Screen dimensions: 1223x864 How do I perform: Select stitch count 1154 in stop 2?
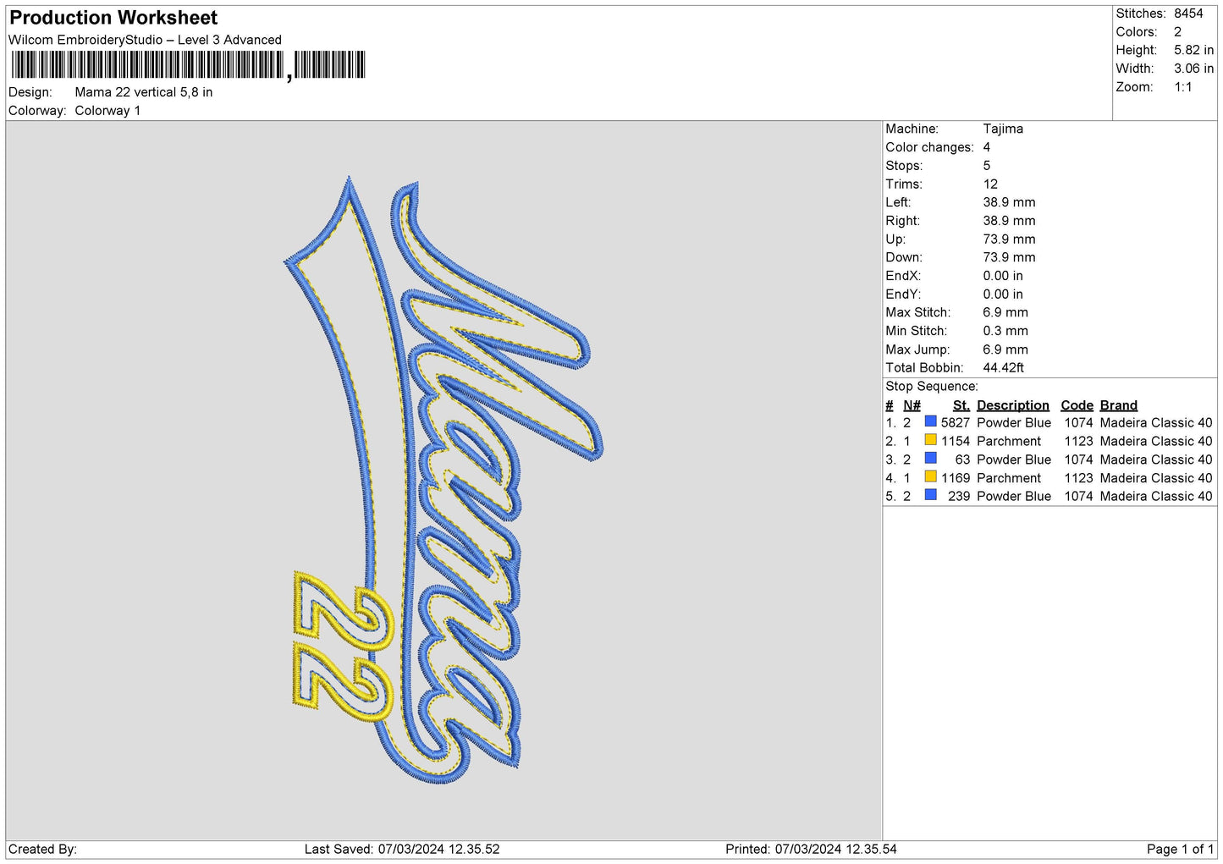point(955,442)
